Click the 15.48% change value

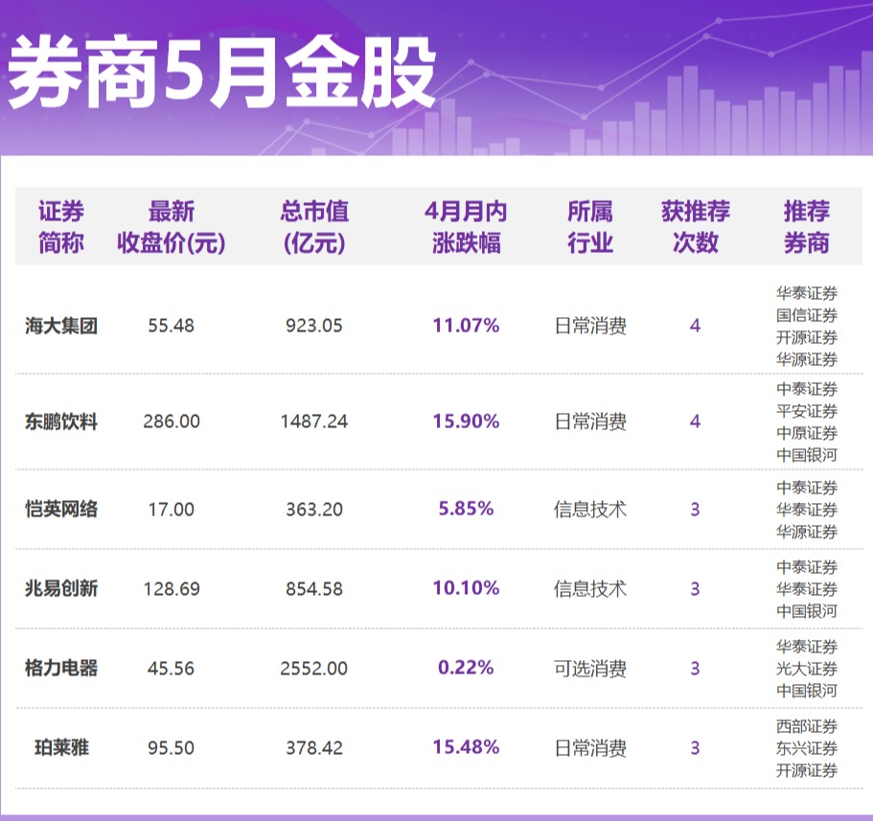pyautogui.click(x=466, y=747)
